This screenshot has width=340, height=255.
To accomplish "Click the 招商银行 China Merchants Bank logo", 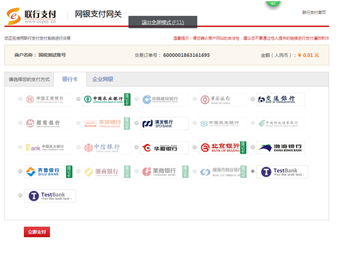I will (x=48, y=124).
